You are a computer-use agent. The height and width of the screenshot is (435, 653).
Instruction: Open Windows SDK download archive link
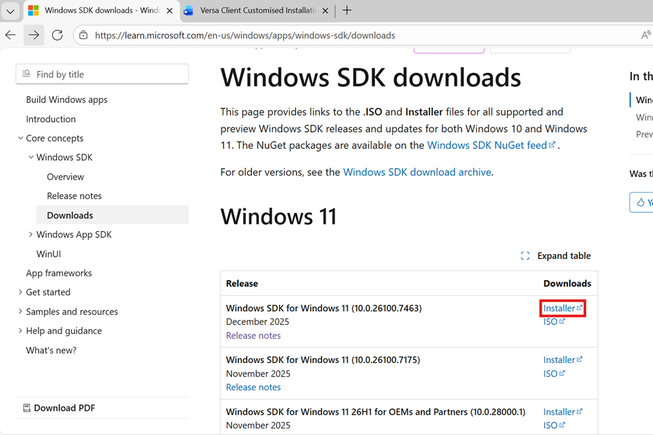[417, 172]
